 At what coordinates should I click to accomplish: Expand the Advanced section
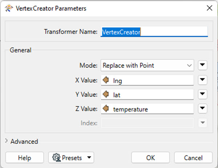point(6,141)
